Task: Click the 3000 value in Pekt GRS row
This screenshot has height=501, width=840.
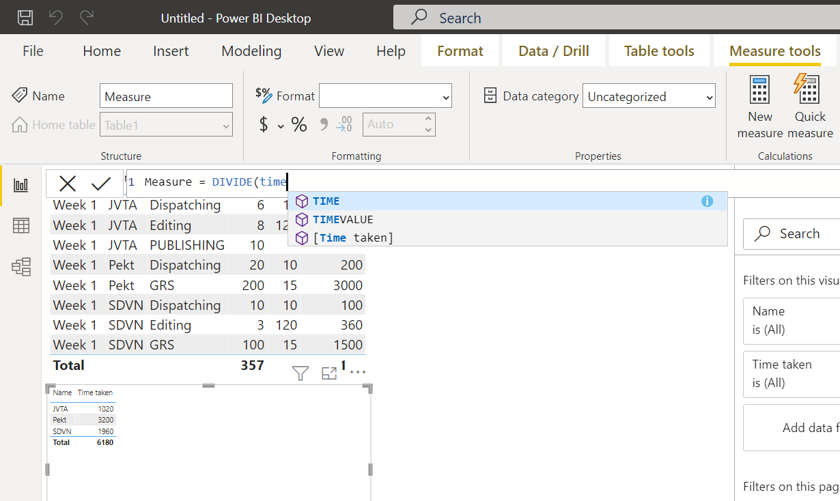Action: pos(346,285)
